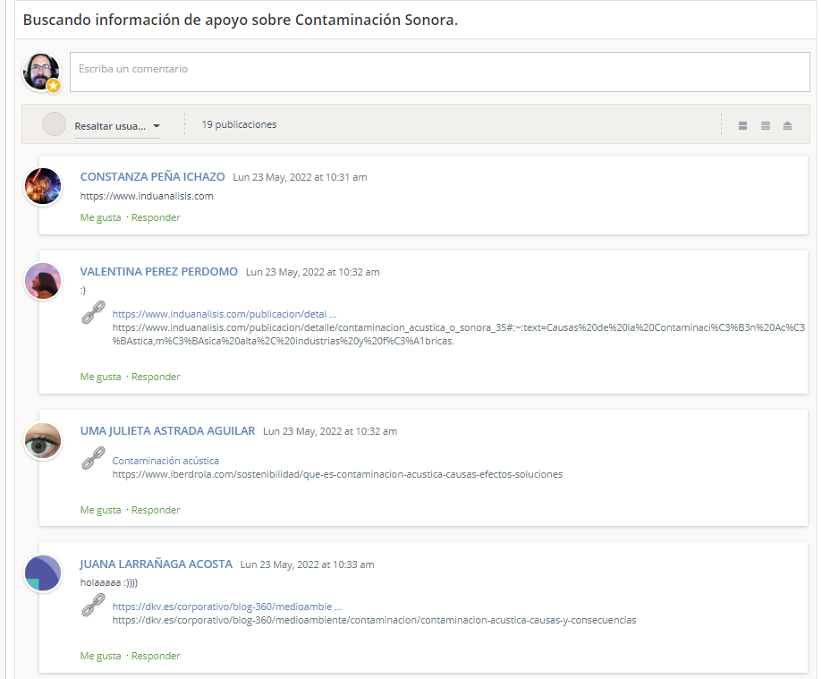Viewport: 822px width, 679px height.
Task: Open Constanza Peña Ichazo's profile name
Action: pyautogui.click(x=152, y=177)
